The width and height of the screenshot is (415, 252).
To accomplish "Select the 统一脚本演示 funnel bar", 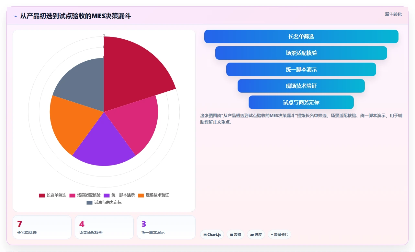I will point(301,69).
